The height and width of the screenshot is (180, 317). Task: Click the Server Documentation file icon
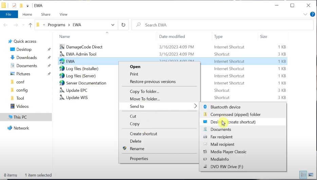[62, 83]
